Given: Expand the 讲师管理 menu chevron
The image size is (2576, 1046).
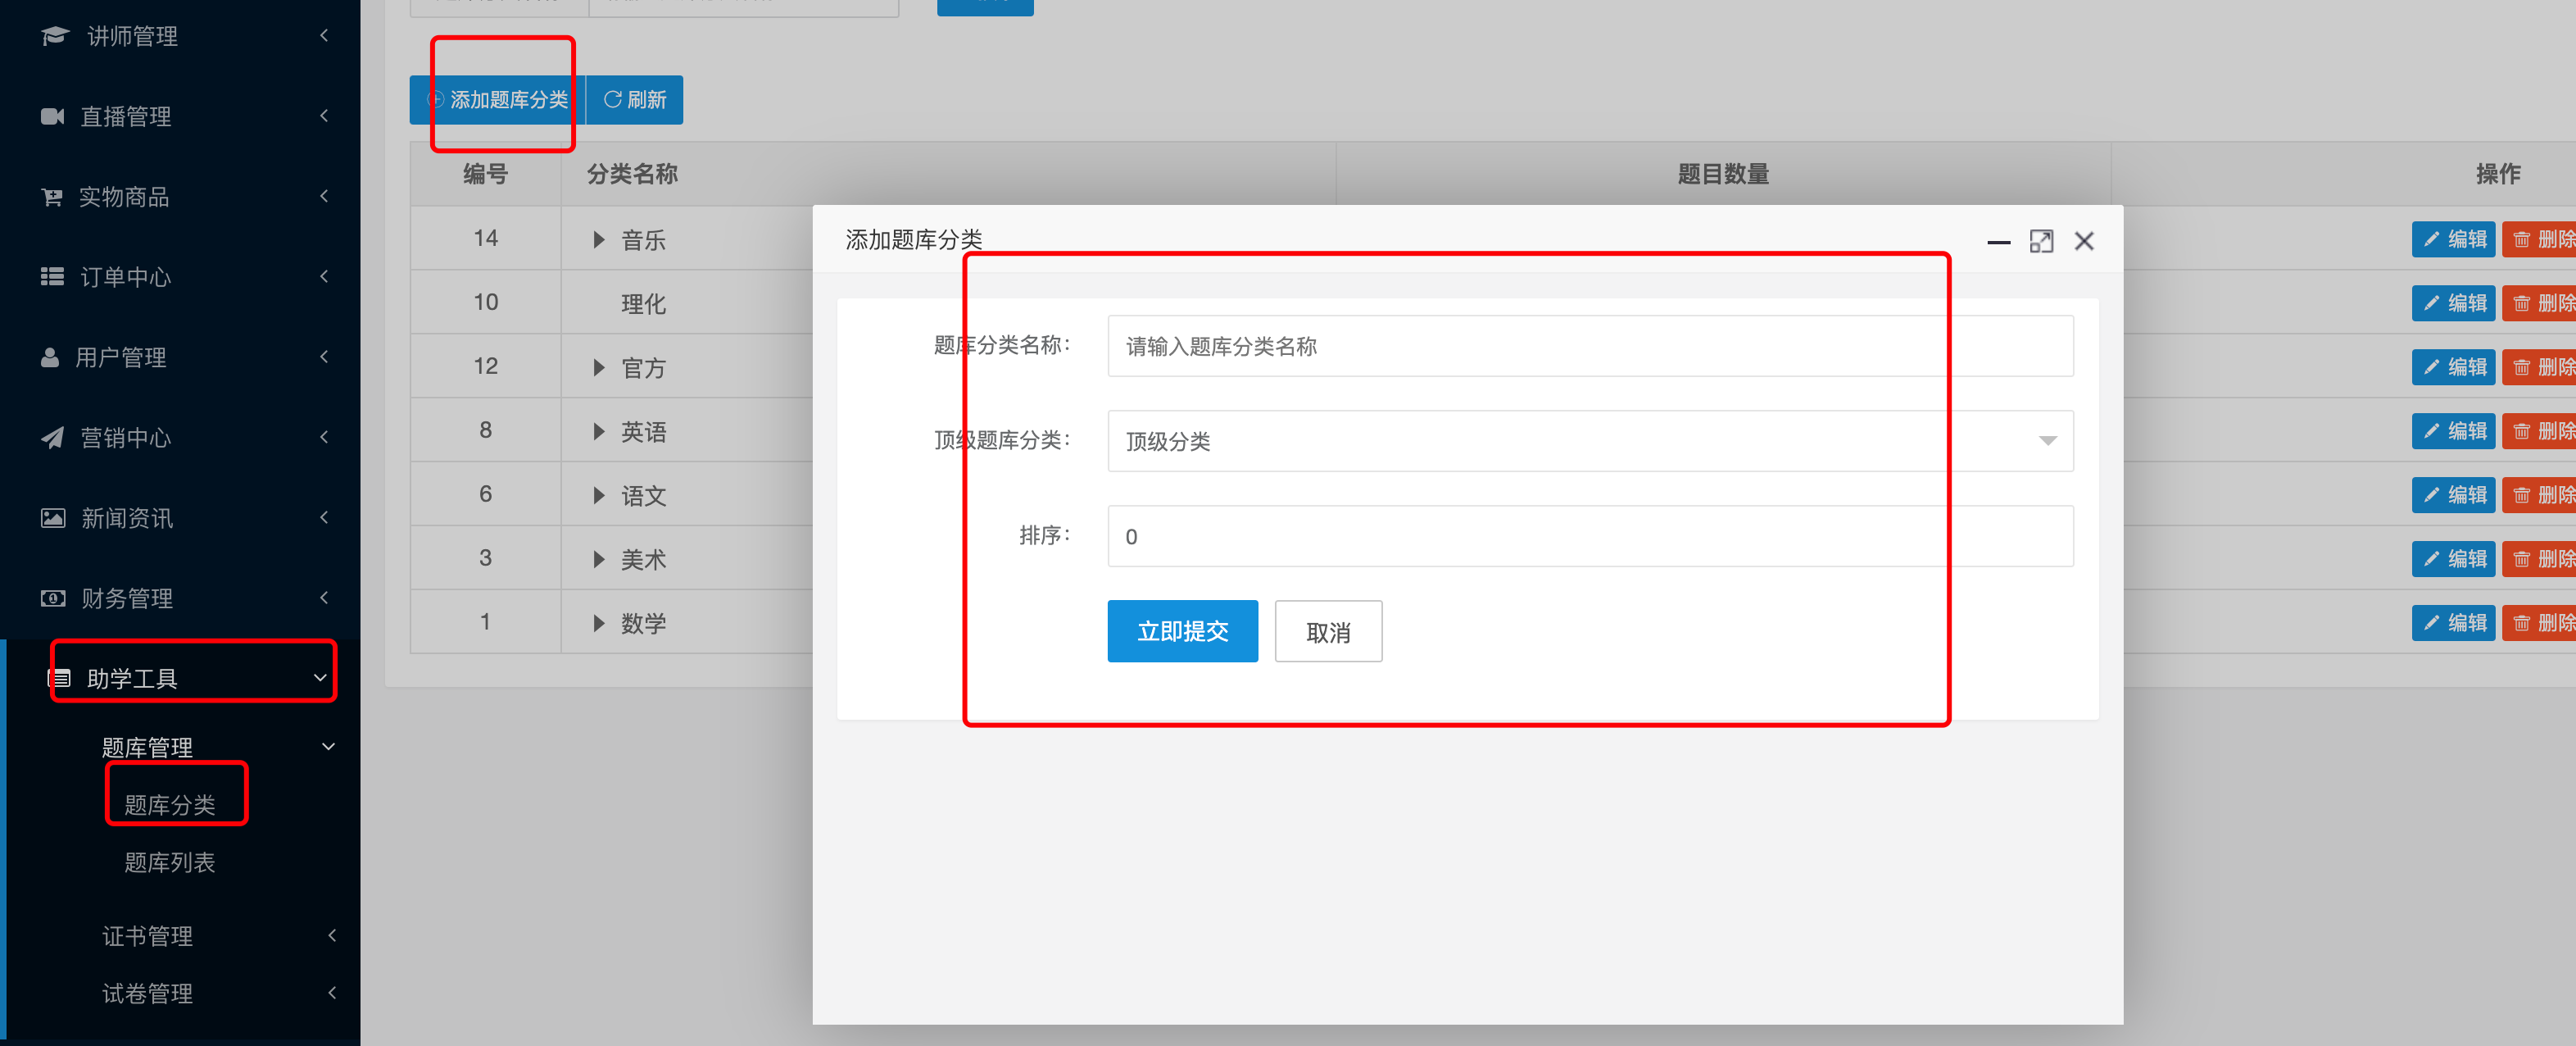Looking at the screenshot, I should click(324, 36).
